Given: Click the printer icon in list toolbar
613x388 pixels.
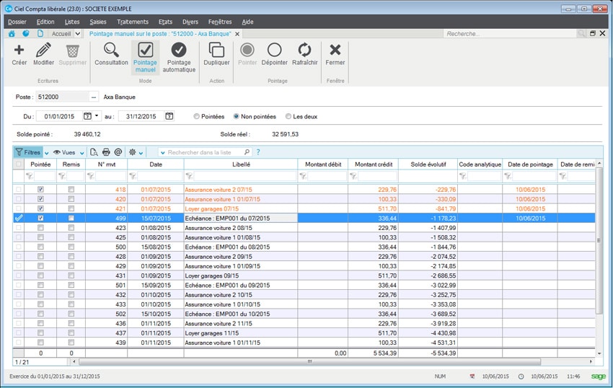Looking at the screenshot, I should [x=106, y=152].
